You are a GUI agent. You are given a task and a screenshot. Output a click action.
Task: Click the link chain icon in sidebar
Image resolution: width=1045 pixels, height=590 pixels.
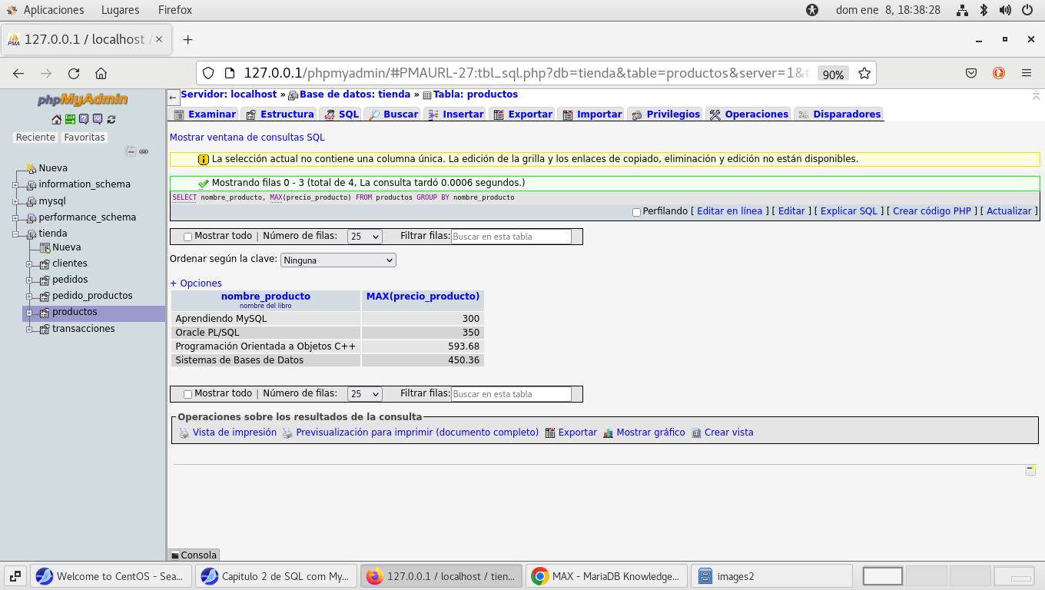pos(144,151)
